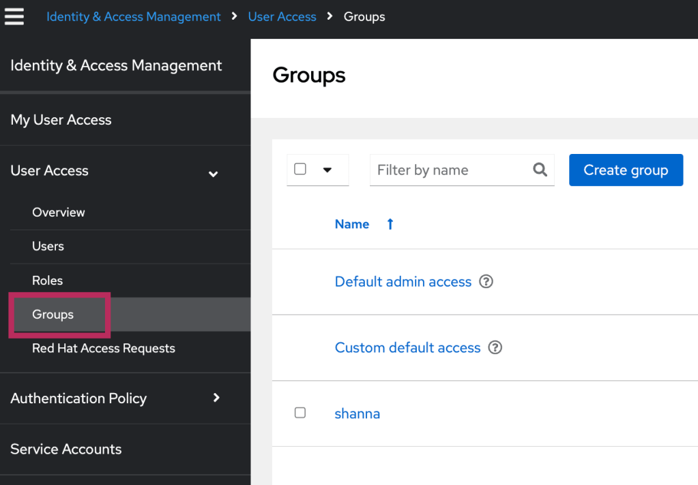Image resolution: width=698 pixels, height=485 pixels.
Task: Open the shanna group link
Action: tap(357, 413)
